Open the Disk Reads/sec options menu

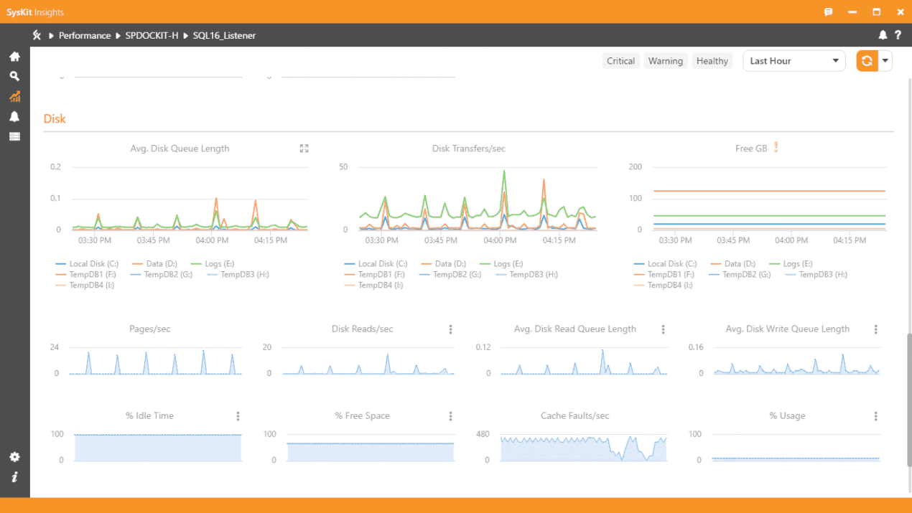click(450, 329)
